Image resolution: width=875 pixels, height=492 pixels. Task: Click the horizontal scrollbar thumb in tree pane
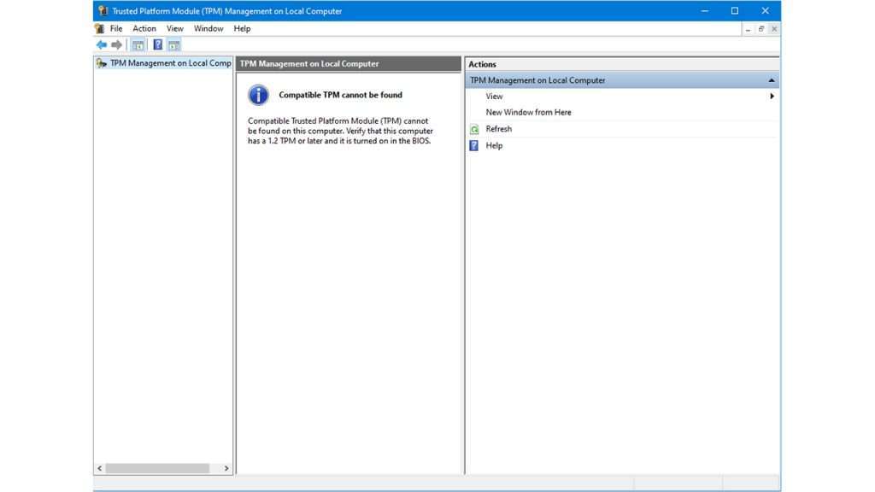tap(158, 469)
